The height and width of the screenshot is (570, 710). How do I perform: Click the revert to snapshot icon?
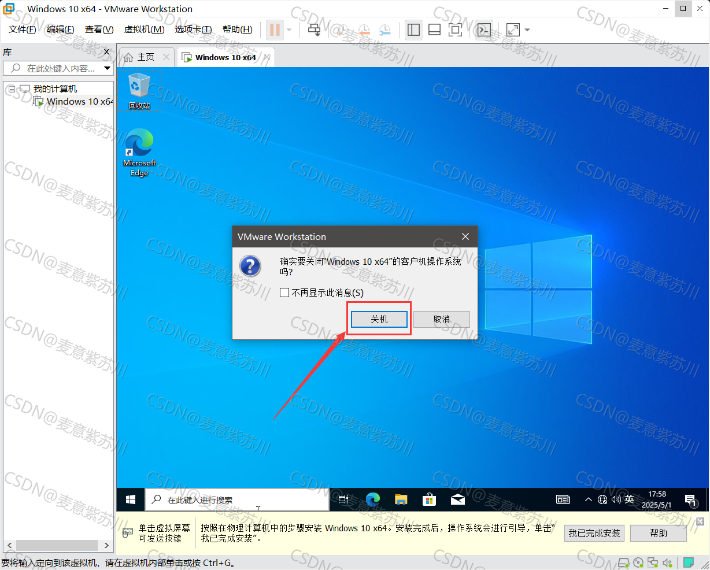tap(364, 30)
